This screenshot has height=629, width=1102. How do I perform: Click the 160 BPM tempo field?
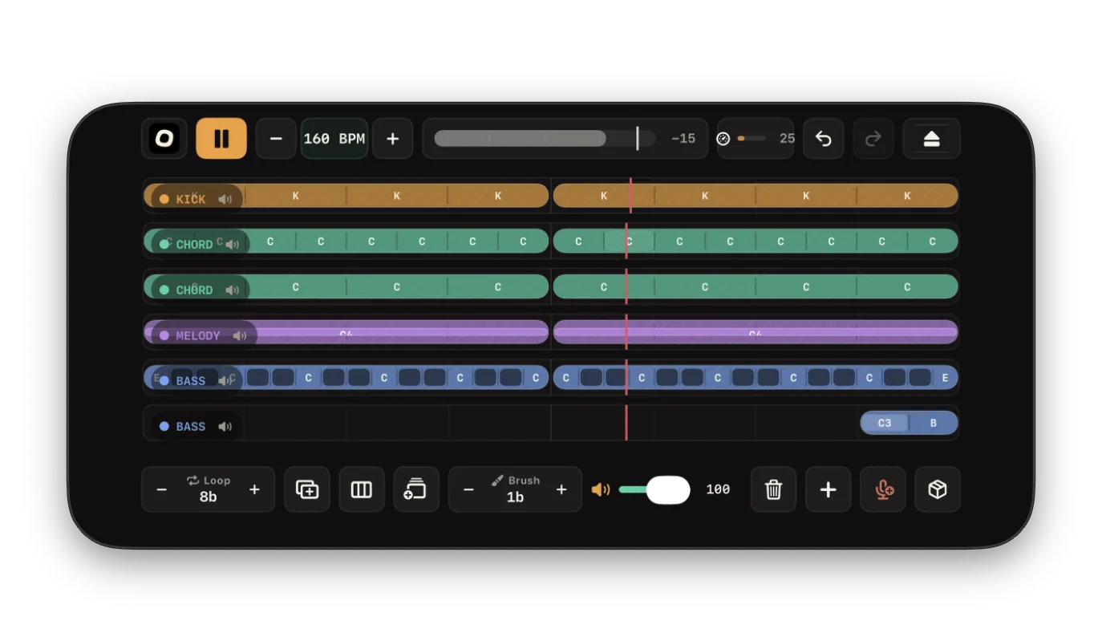[x=334, y=138]
